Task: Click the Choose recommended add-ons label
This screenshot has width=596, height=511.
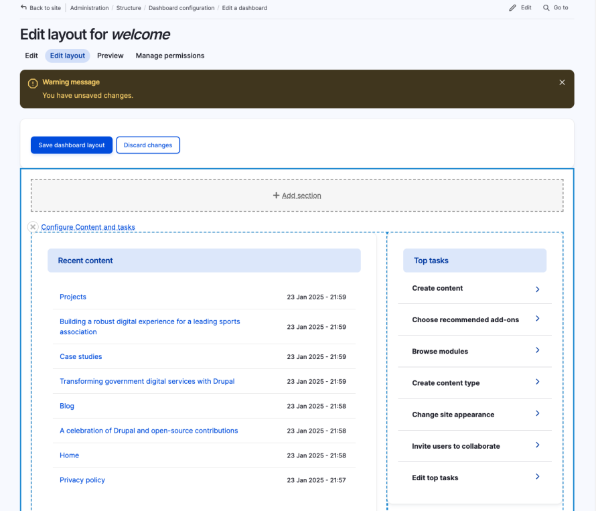Action: point(465,319)
